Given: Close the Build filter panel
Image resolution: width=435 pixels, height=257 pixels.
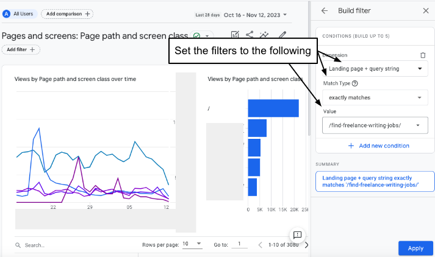Looking at the screenshot, I should (426, 10).
